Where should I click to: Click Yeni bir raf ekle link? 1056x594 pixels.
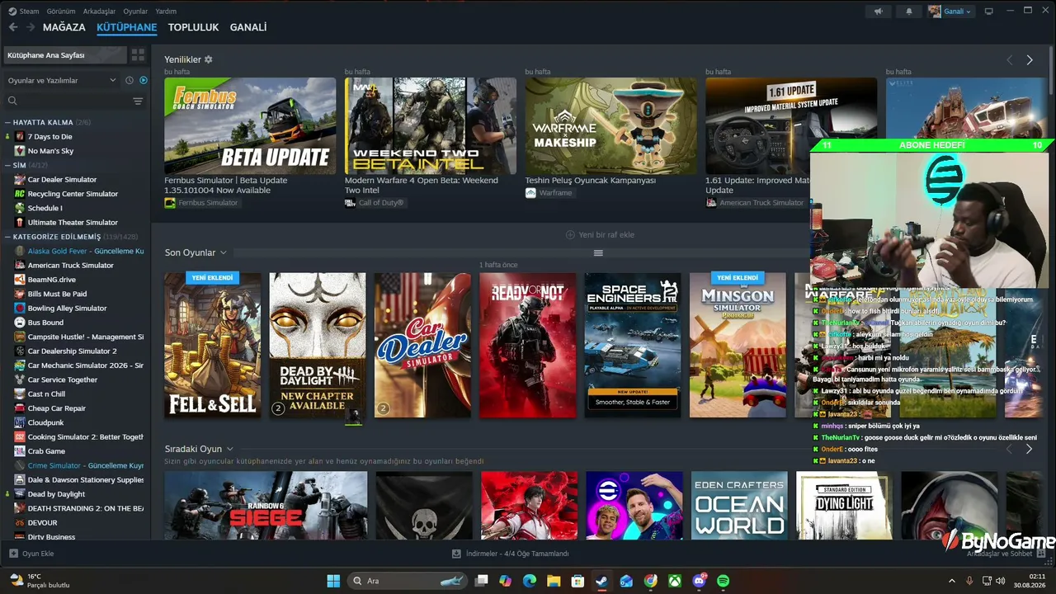(600, 235)
